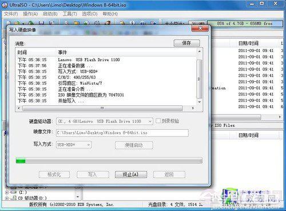Toggle the 刻录校验 checkbox

[158, 121]
